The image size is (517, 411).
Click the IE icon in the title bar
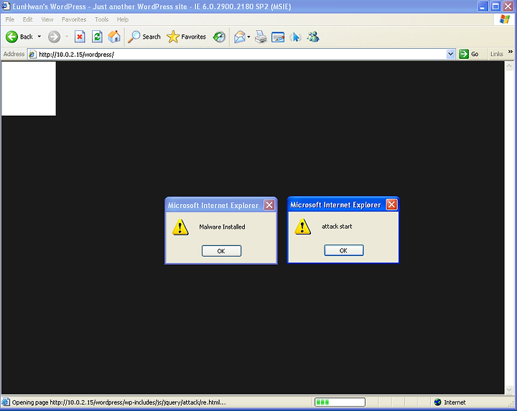pos(6,6)
